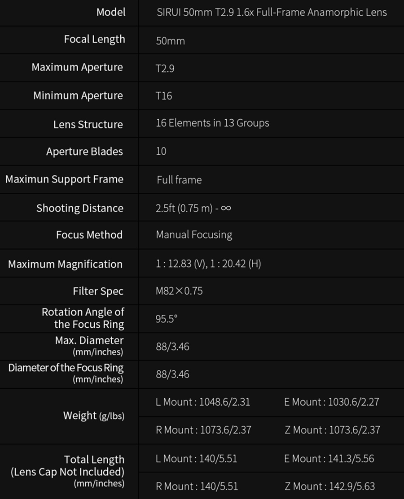Select the 16 Elements in 13 Groups text
The height and width of the screenshot is (499, 404).
pyautogui.click(x=212, y=123)
